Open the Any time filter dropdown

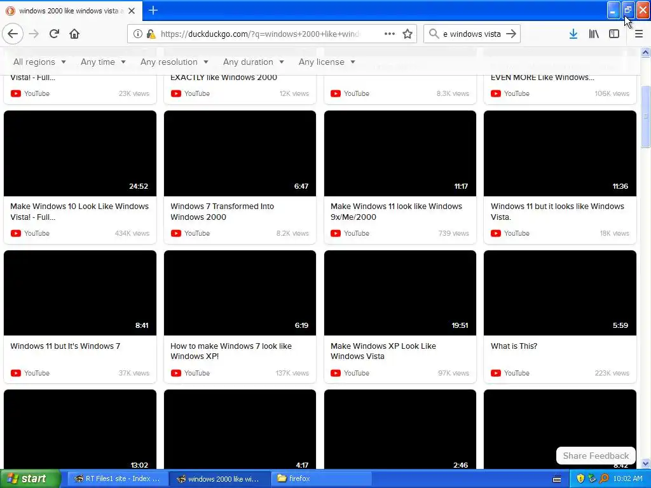103,62
